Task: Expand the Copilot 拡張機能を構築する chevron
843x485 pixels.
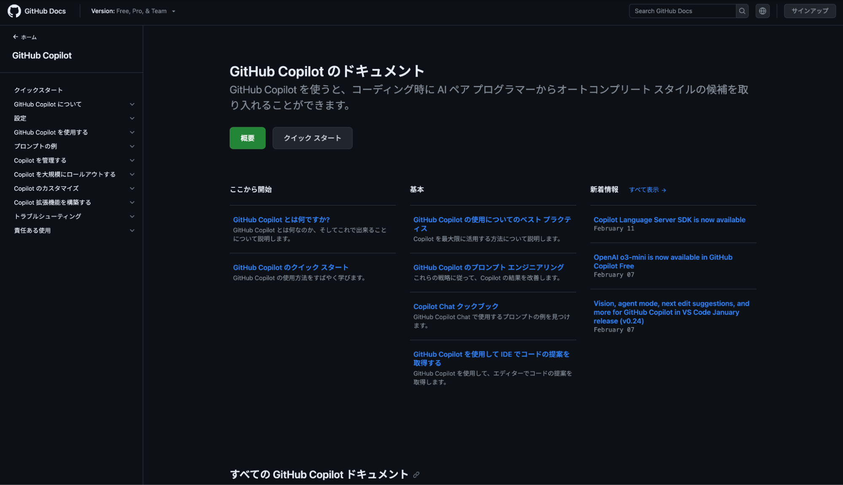Action: click(x=132, y=203)
